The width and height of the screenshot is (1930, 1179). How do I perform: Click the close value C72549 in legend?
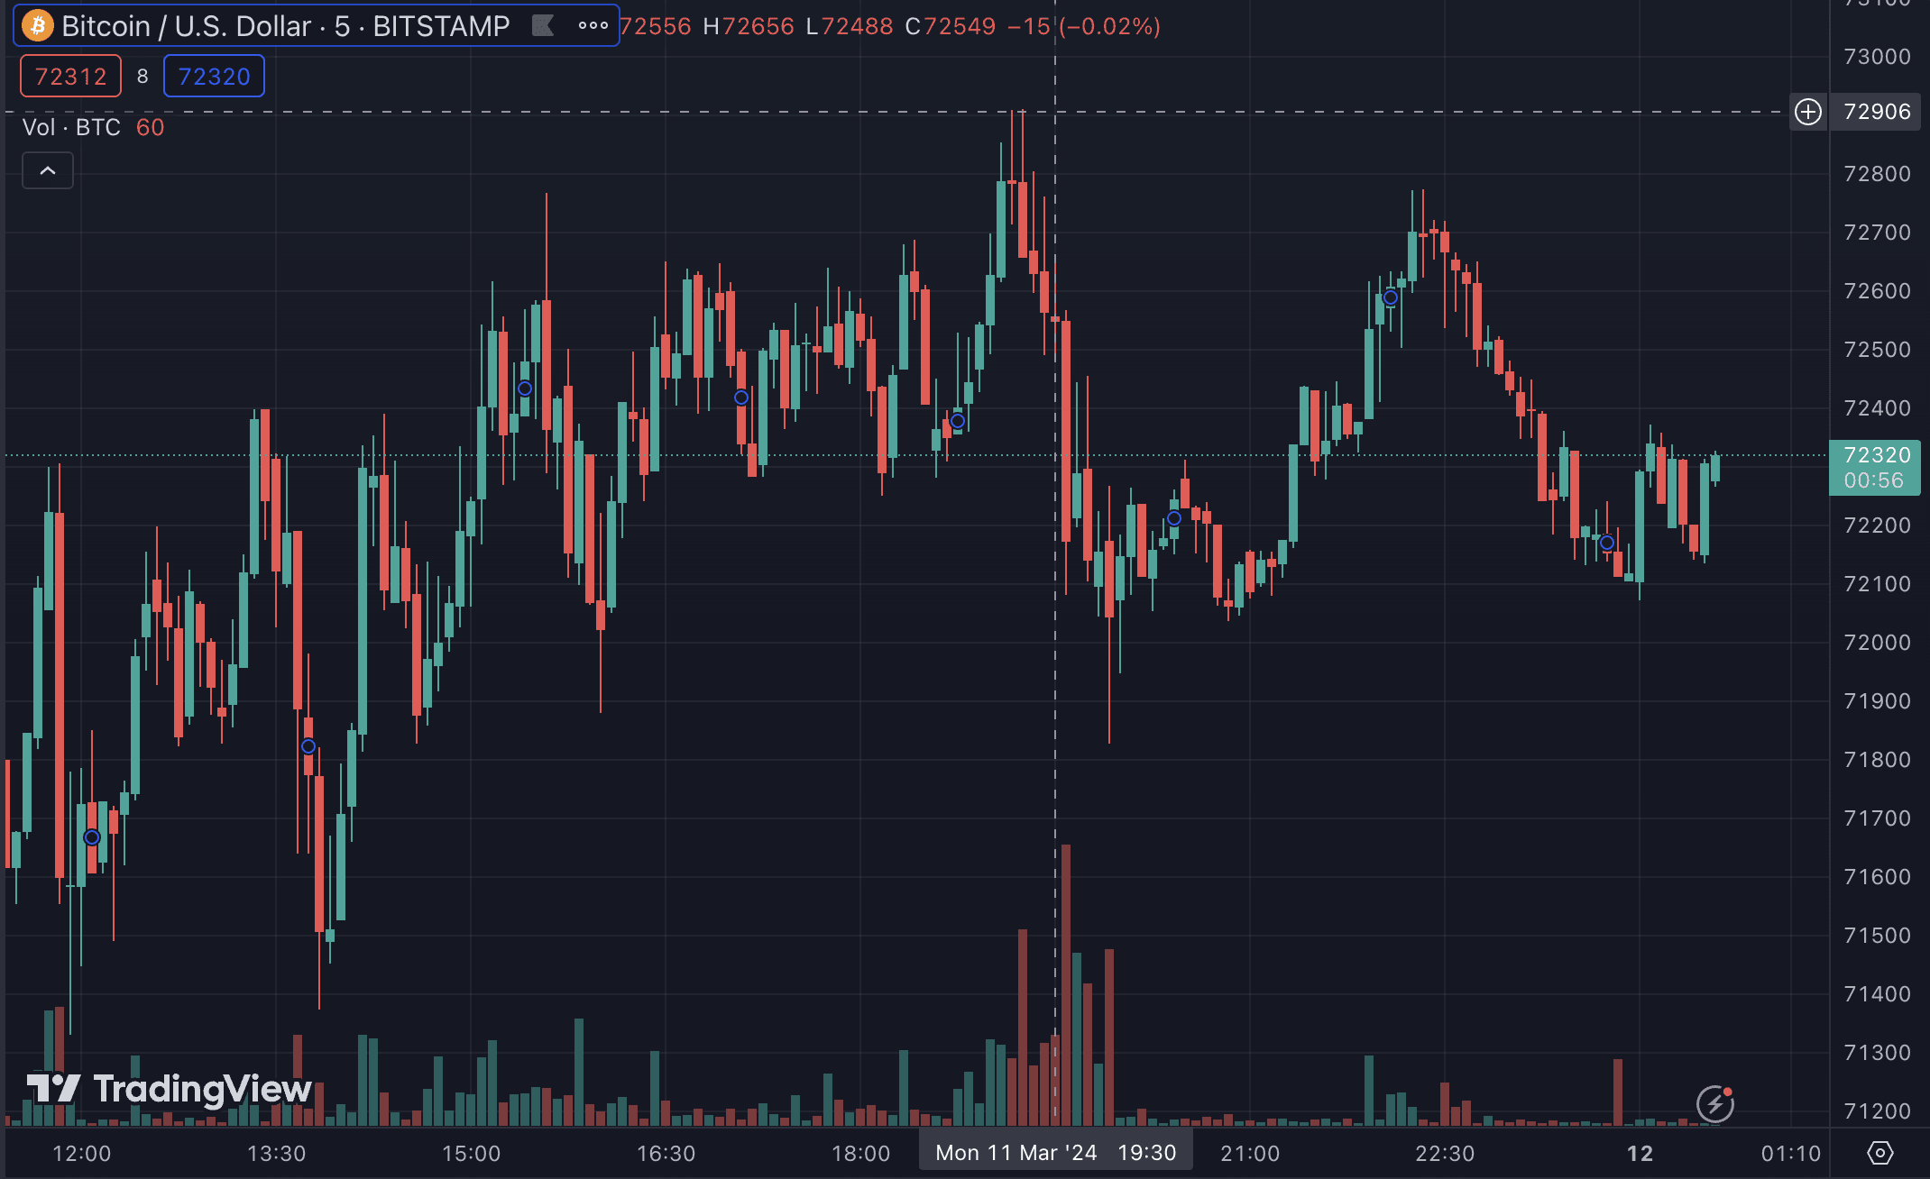tap(951, 26)
